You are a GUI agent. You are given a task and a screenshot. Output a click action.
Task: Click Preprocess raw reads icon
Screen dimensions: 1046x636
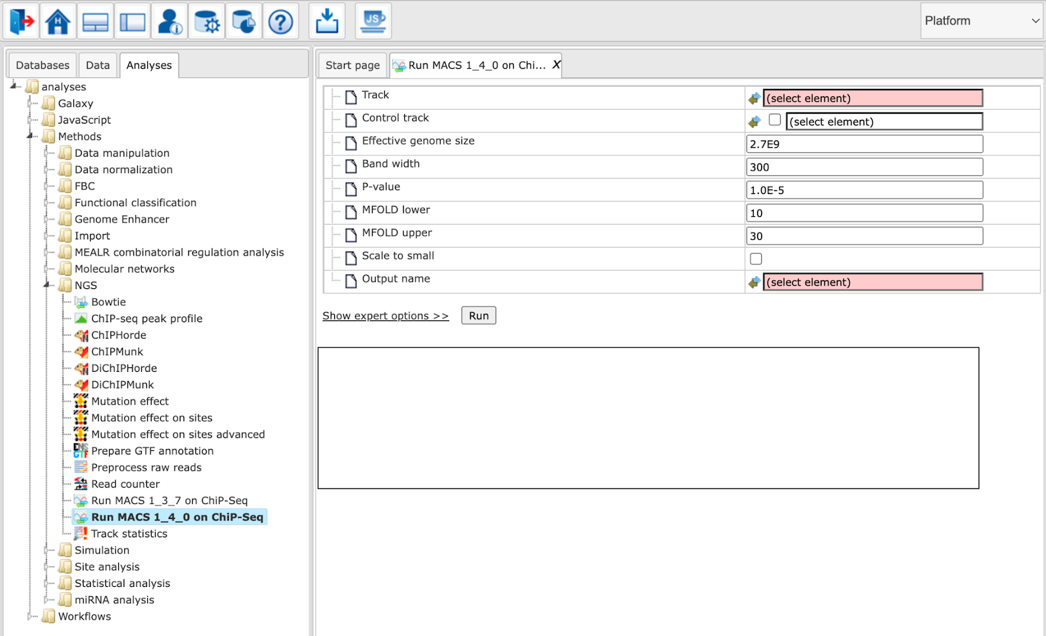pos(81,467)
